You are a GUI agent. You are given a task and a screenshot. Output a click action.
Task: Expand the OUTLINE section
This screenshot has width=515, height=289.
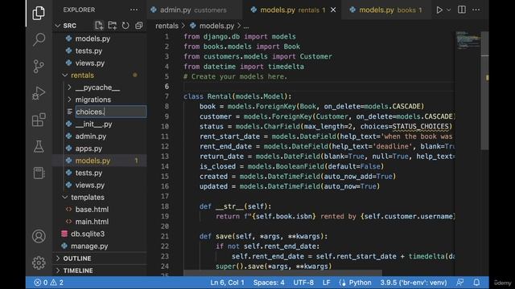(x=100, y=258)
